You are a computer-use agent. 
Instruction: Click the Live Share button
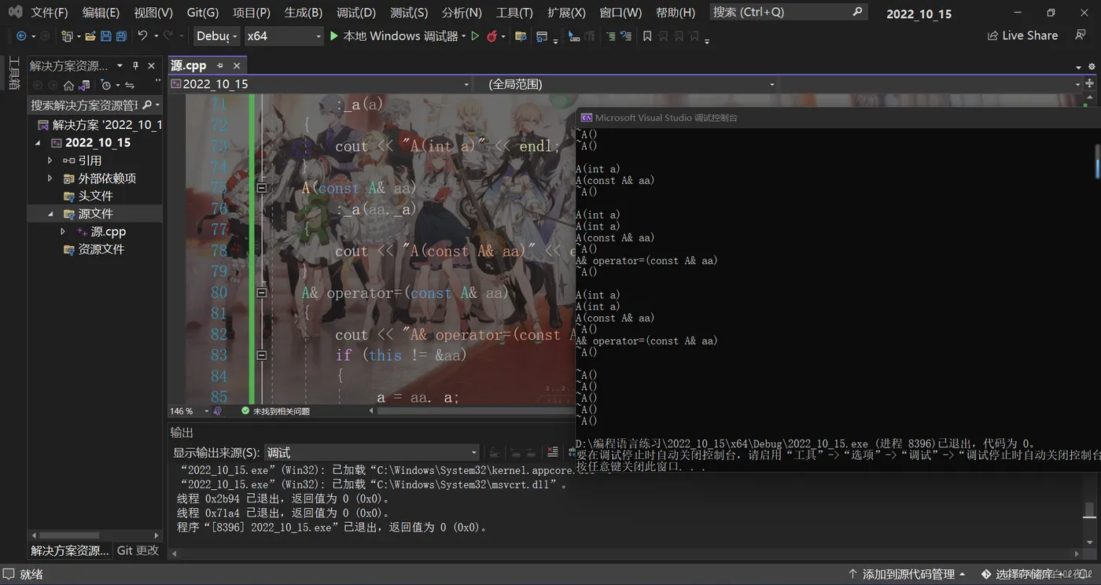click(1022, 36)
